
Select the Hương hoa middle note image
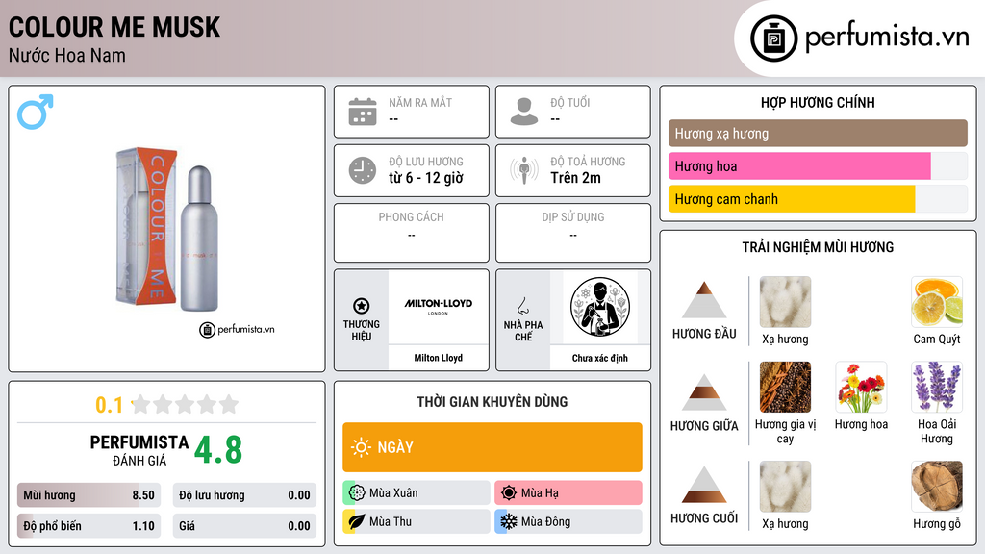[861, 387]
